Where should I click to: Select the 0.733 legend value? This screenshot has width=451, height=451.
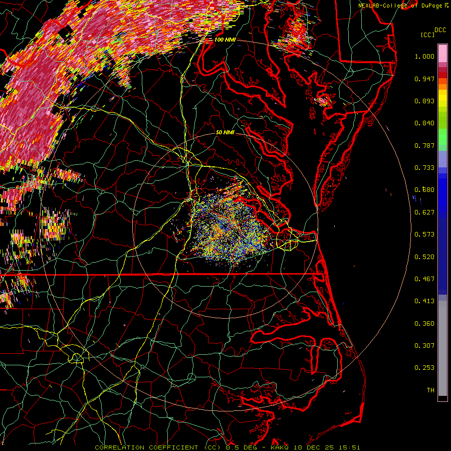[x=424, y=168]
